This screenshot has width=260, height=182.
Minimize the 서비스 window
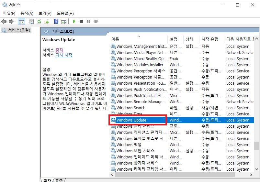click(x=223, y=5)
